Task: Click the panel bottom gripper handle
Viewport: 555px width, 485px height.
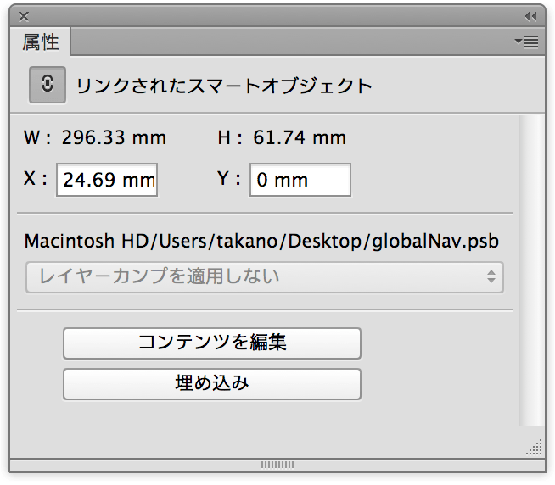Action: (277, 465)
